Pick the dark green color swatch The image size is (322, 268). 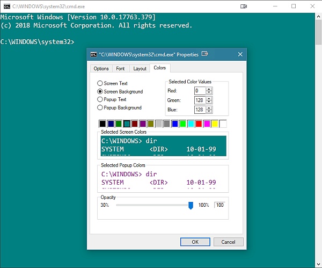[x=119, y=124]
